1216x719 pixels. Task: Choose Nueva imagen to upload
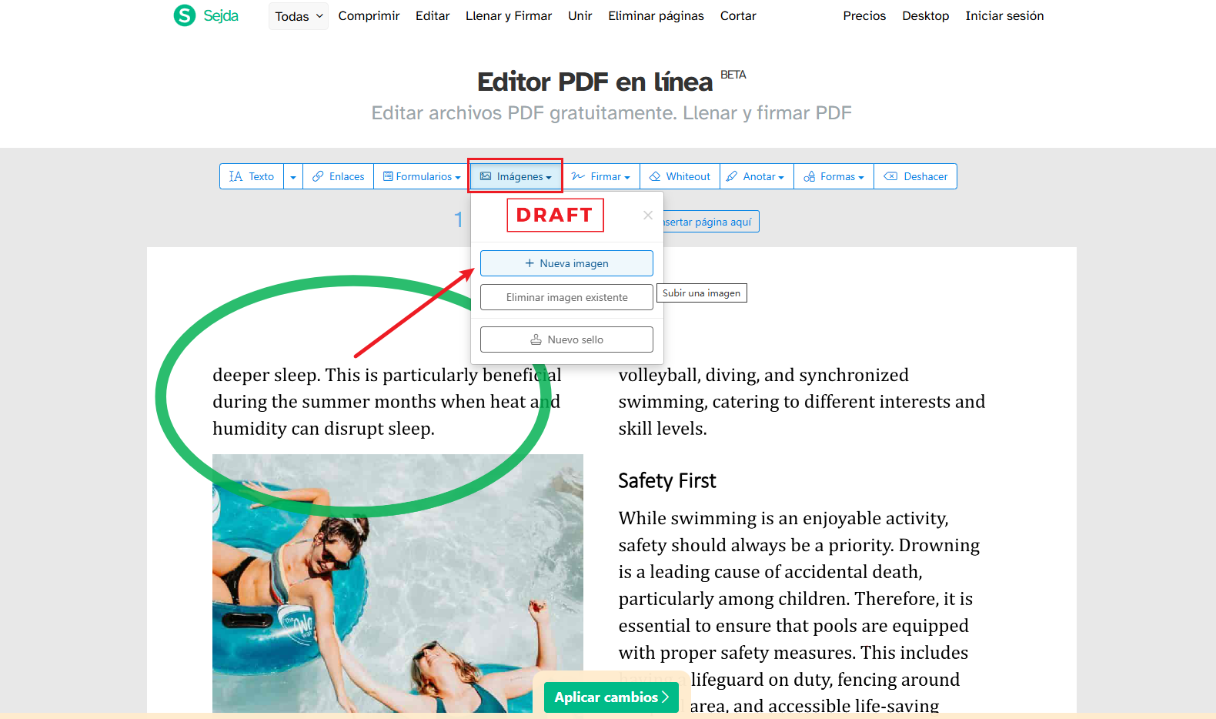coord(566,263)
